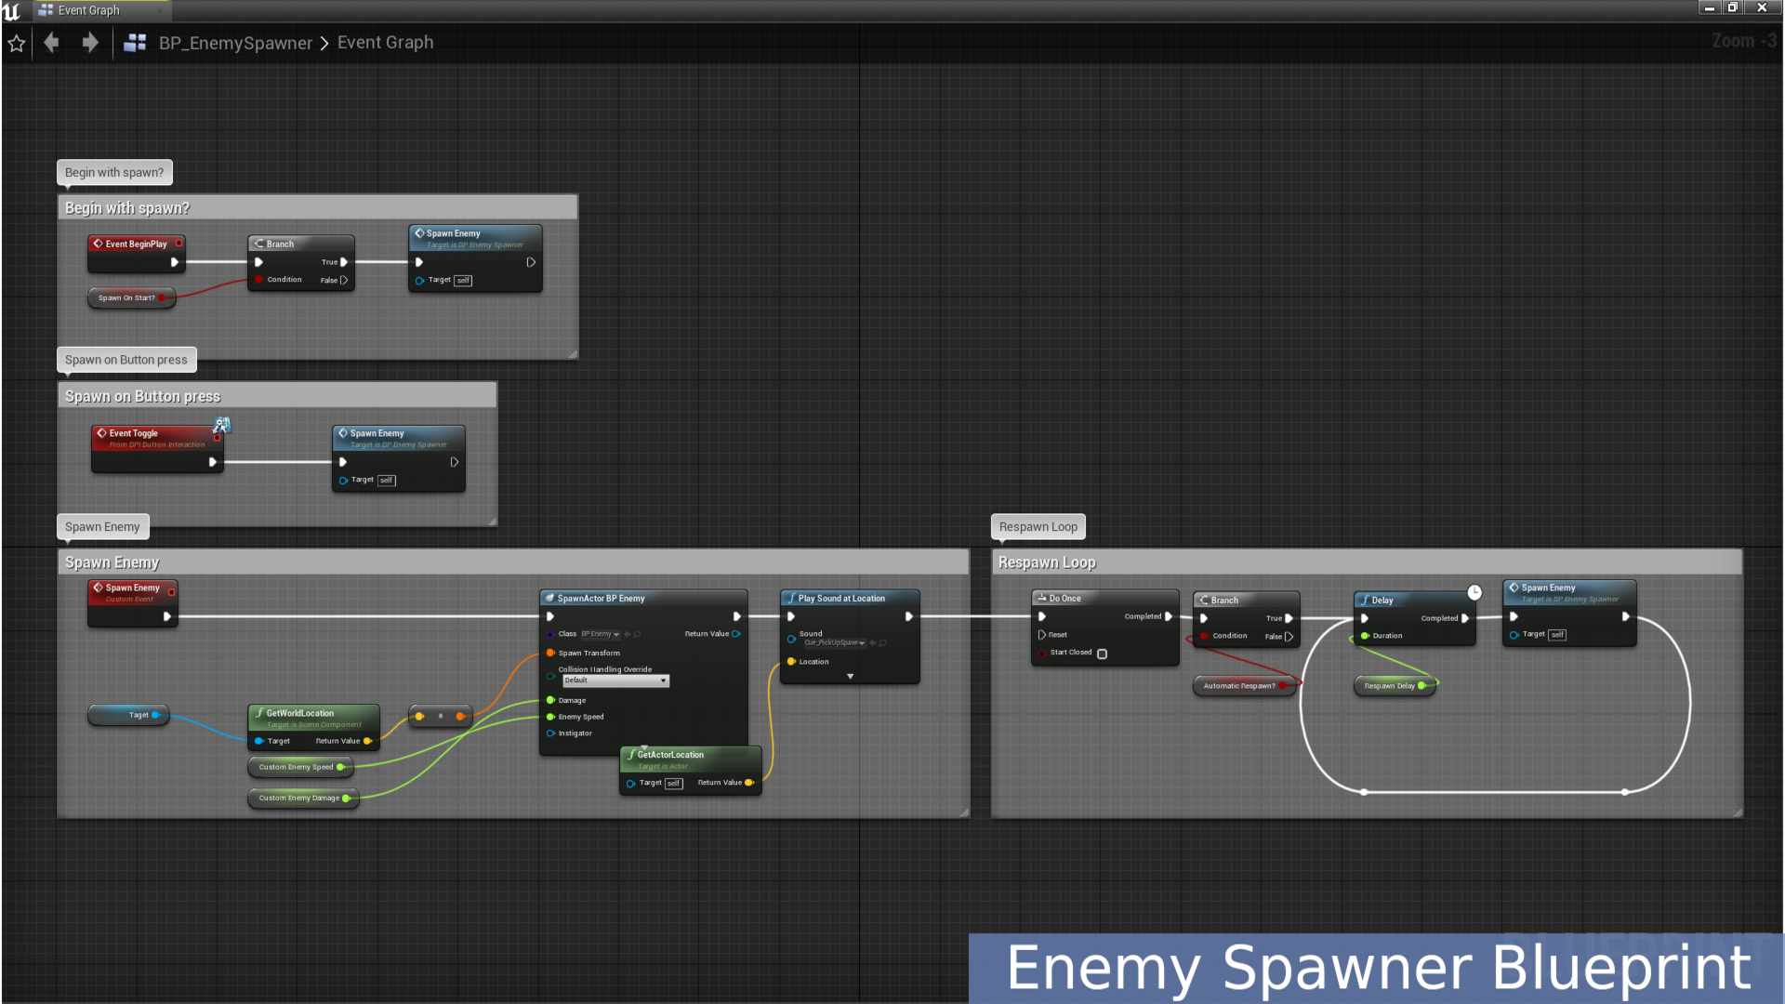Click the grid icon beside BP_EnemySpawner breadcrumb
Viewport: 1785px width, 1004px height.
[x=135, y=43]
